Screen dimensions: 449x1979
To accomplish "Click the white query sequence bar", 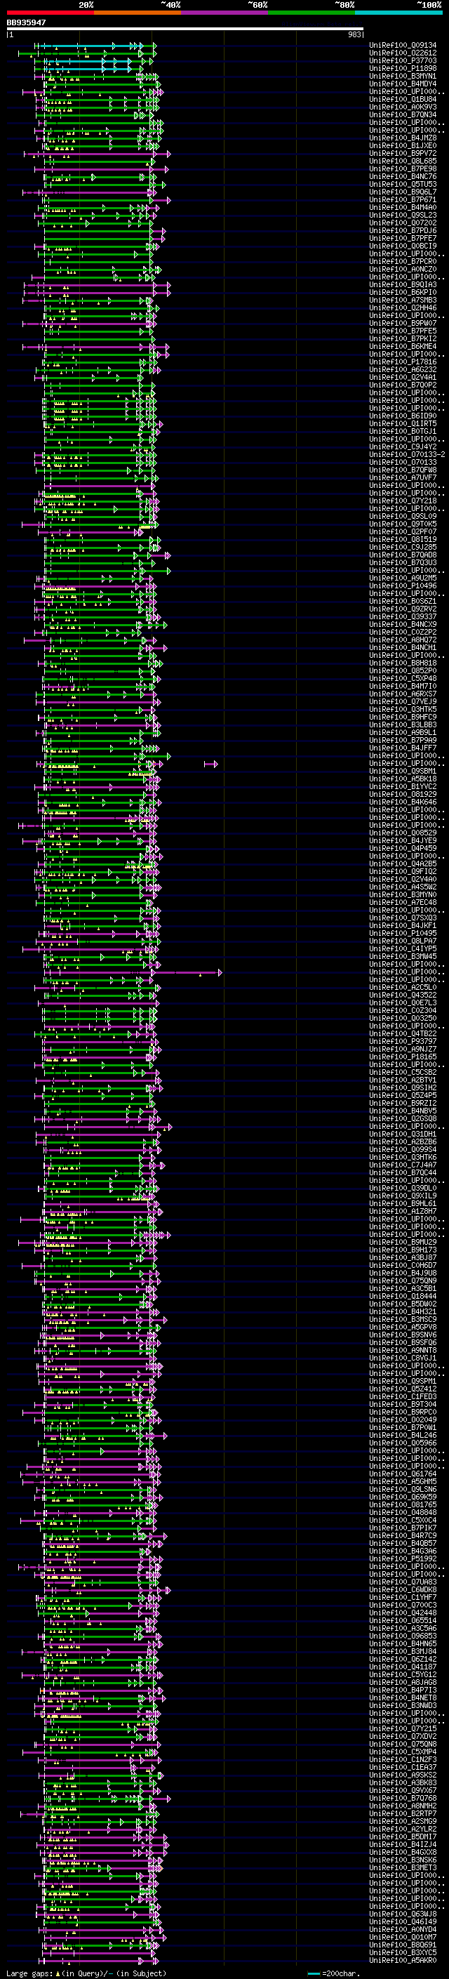I will coord(185,29).
